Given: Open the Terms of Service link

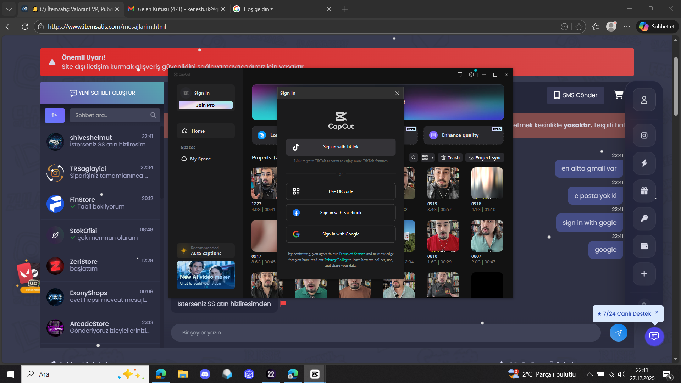Looking at the screenshot, I should (x=352, y=254).
